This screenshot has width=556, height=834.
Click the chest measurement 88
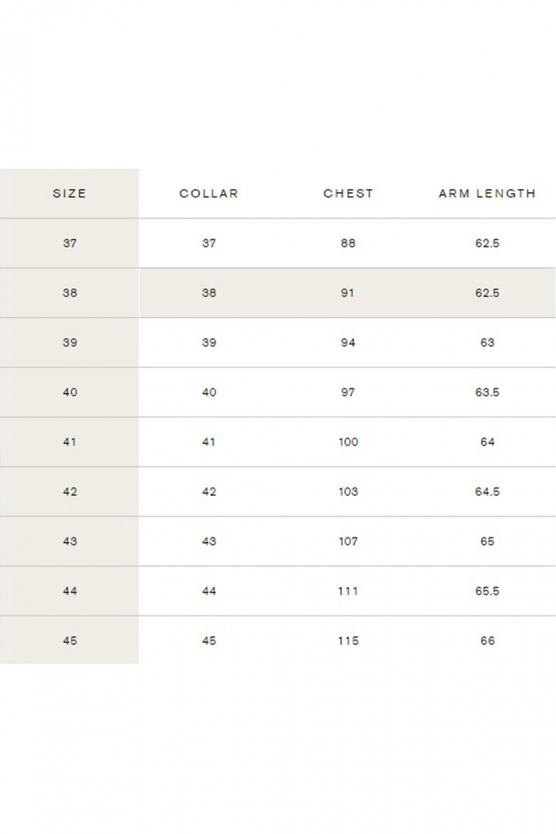(x=348, y=243)
